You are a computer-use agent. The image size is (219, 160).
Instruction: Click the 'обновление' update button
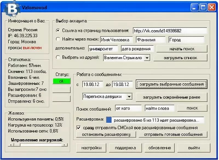(160, 148)
